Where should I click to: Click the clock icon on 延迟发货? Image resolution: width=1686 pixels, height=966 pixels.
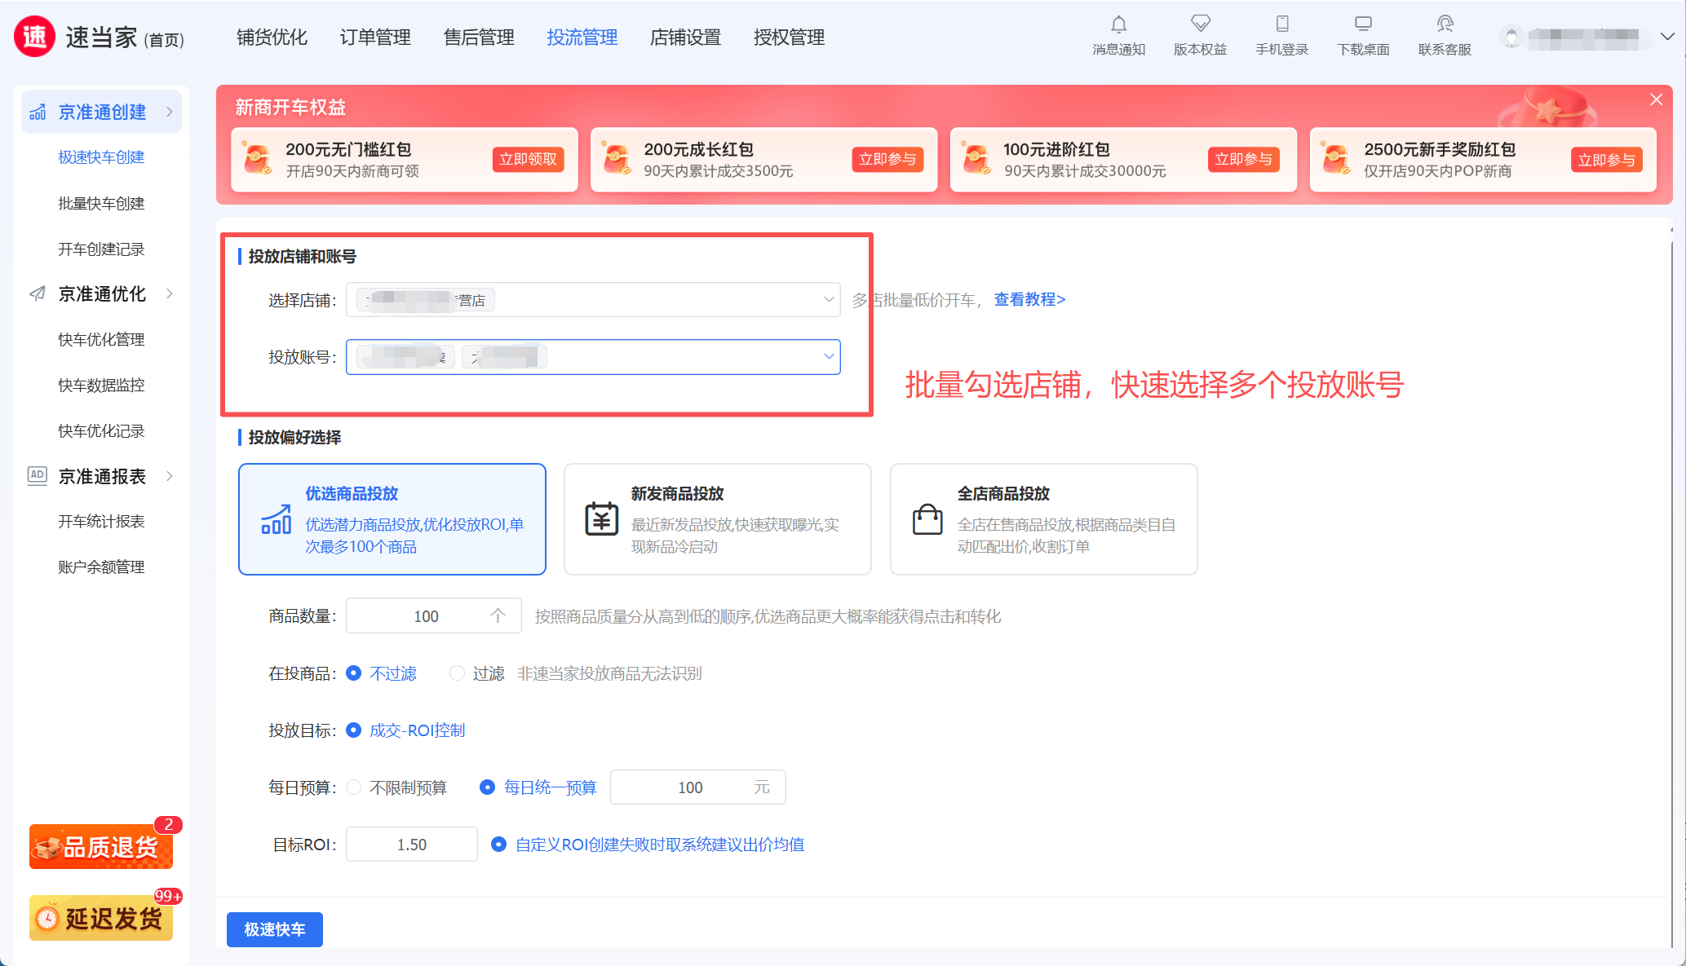[47, 919]
